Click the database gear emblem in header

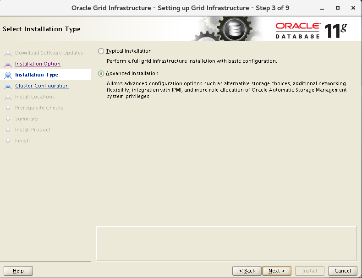(x=234, y=29)
